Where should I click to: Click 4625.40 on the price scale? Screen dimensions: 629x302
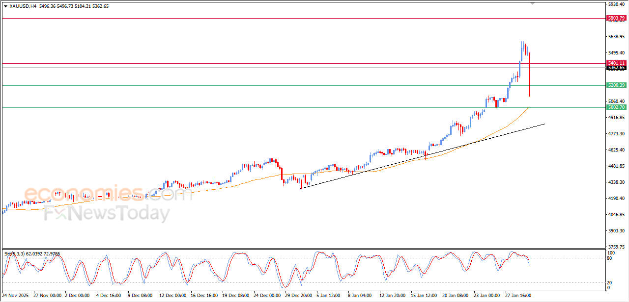point(616,150)
